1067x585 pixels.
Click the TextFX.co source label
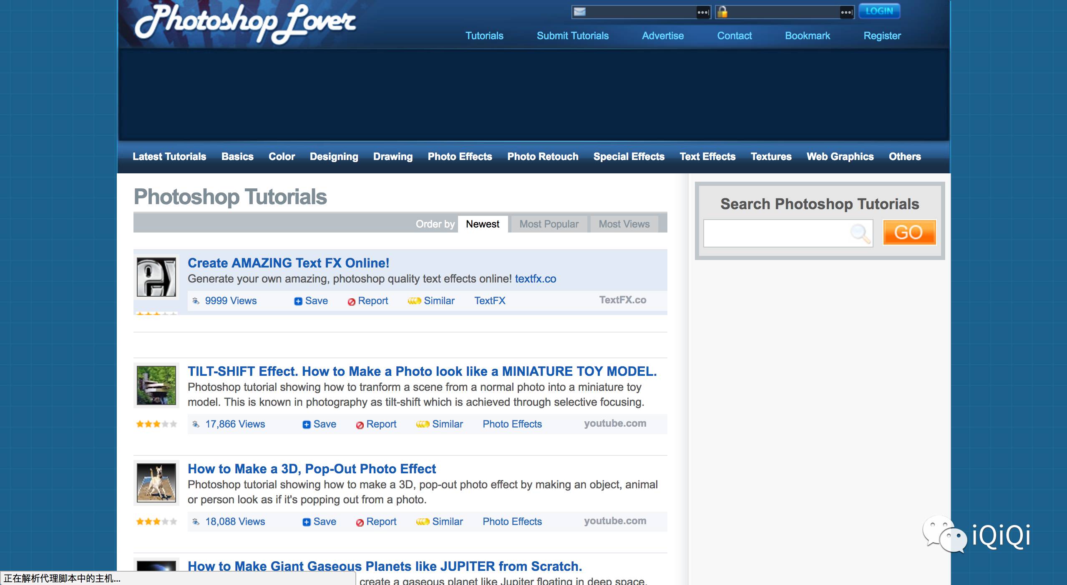[623, 300]
